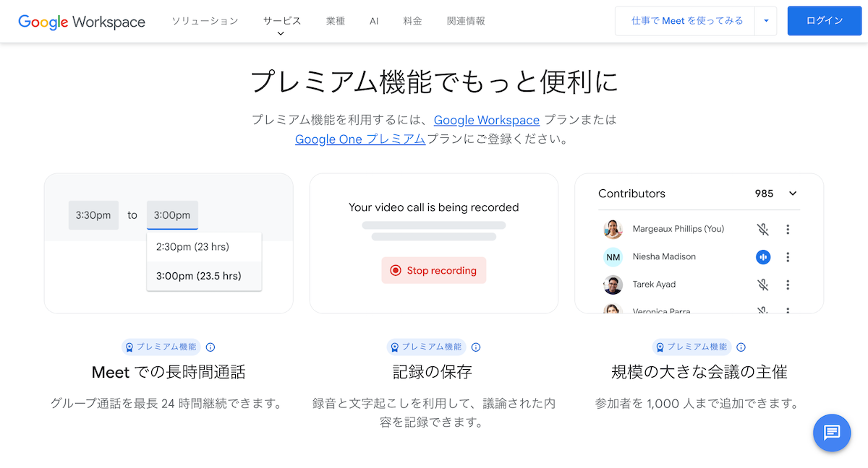Click NM avatar for Niesha Madison
The width and height of the screenshot is (868, 468).
click(613, 257)
